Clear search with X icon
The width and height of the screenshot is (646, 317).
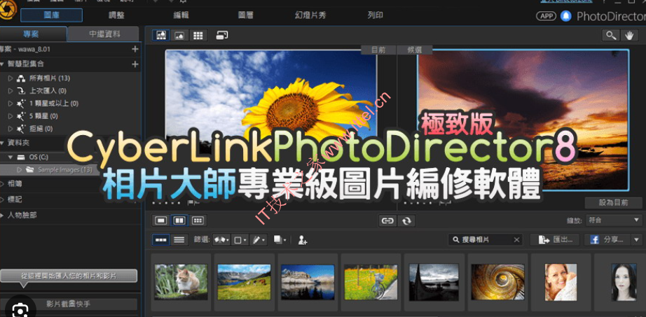click(x=516, y=239)
